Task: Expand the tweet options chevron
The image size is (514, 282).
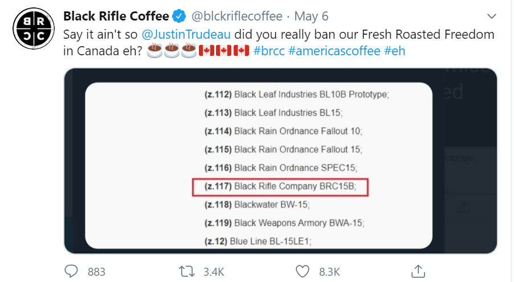Action: (x=491, y=16)
